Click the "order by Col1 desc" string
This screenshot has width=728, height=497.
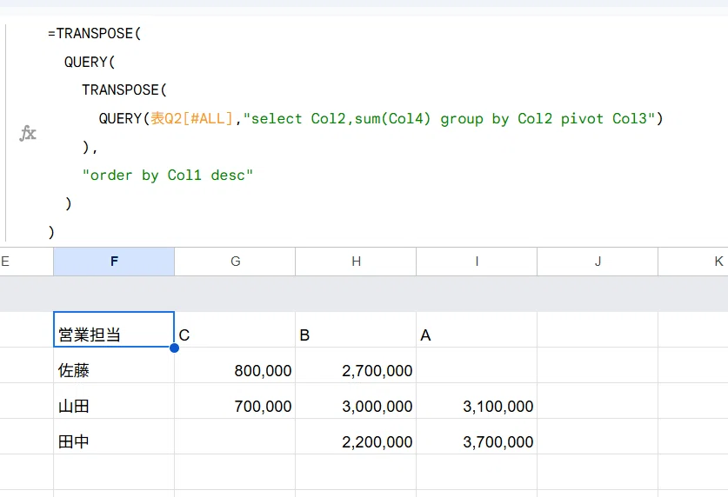coord(168,176)
